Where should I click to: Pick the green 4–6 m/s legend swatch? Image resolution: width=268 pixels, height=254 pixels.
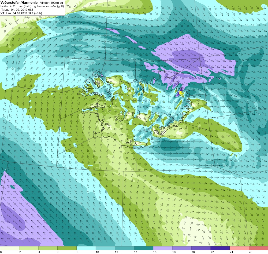pos(48,248)
